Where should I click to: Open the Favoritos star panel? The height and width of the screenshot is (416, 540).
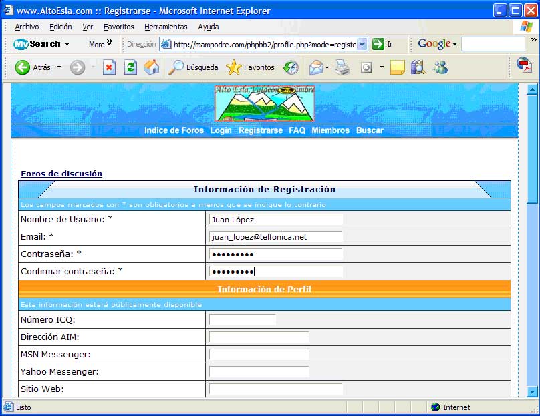pyautogui.click(x=251, y=67)
